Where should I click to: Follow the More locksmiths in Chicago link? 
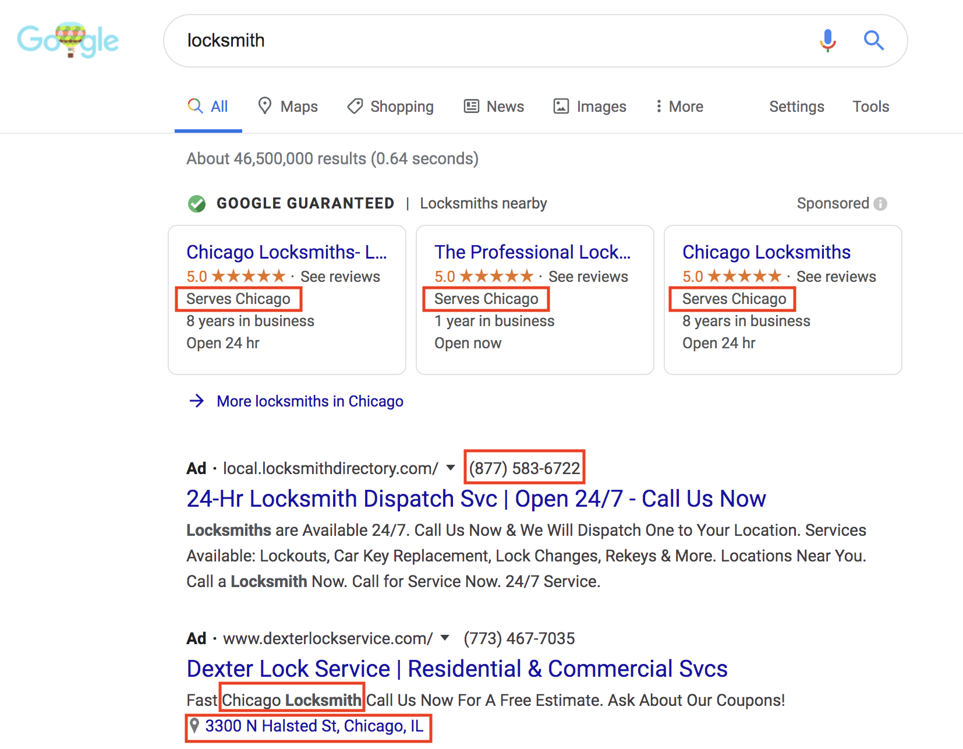(310, 401)
